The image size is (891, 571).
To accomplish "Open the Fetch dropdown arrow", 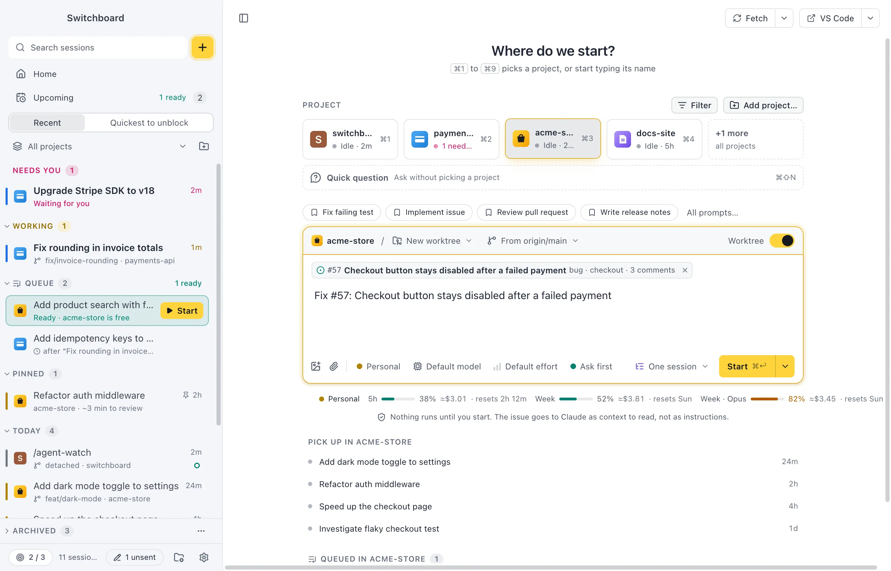I will (784, 18).
